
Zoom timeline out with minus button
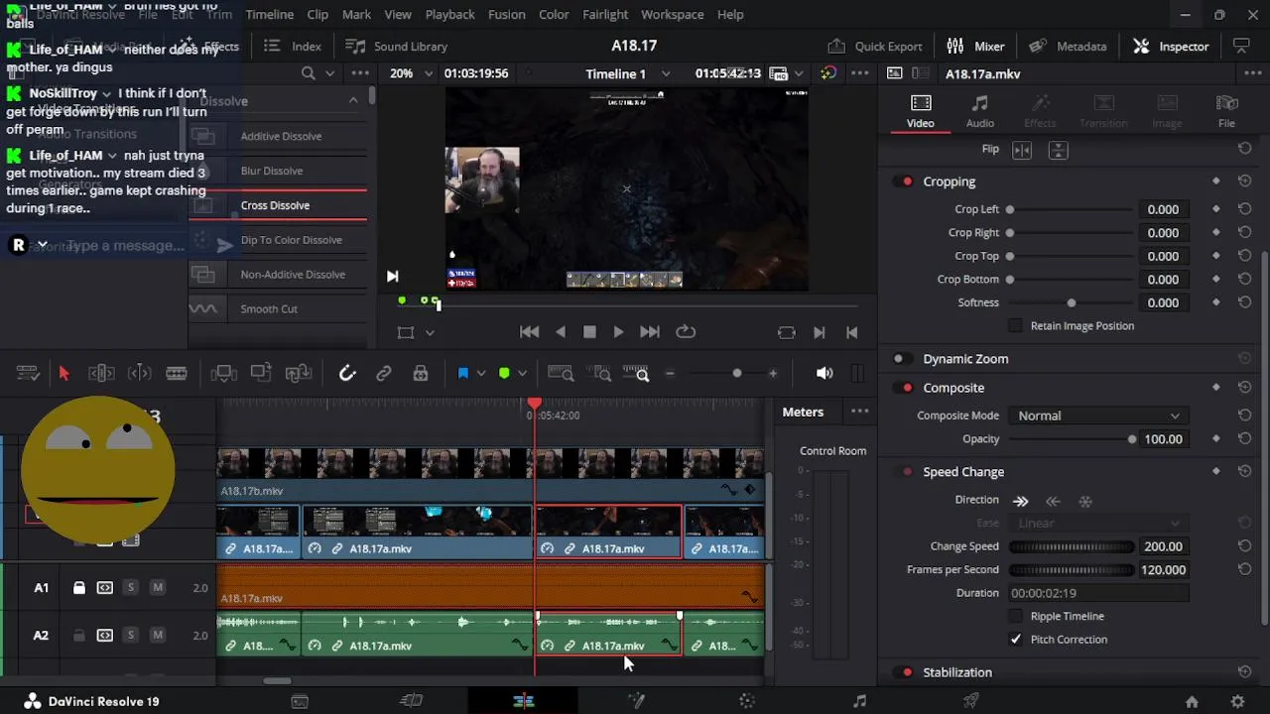click(670, 374)
